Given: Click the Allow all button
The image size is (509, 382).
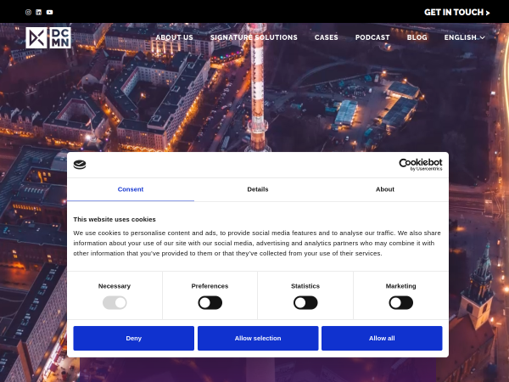Looking at the screenshot, I should (x=382, y=338).
